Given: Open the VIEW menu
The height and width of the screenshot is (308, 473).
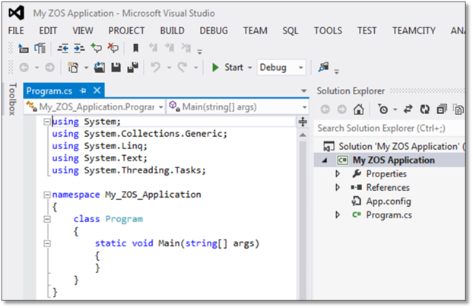Looking at the screenshot, I should pos(83,30).
